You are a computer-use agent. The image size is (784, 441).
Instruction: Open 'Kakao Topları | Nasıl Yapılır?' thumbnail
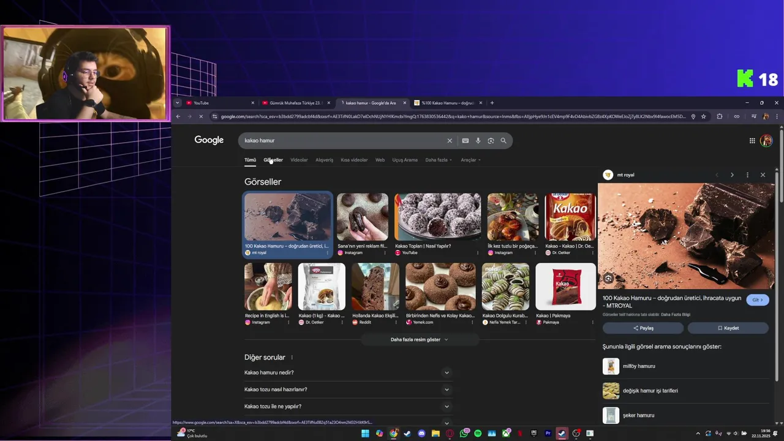pos(438,217)
